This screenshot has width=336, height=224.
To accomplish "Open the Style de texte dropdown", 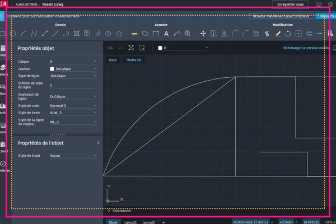I will 73,113.
